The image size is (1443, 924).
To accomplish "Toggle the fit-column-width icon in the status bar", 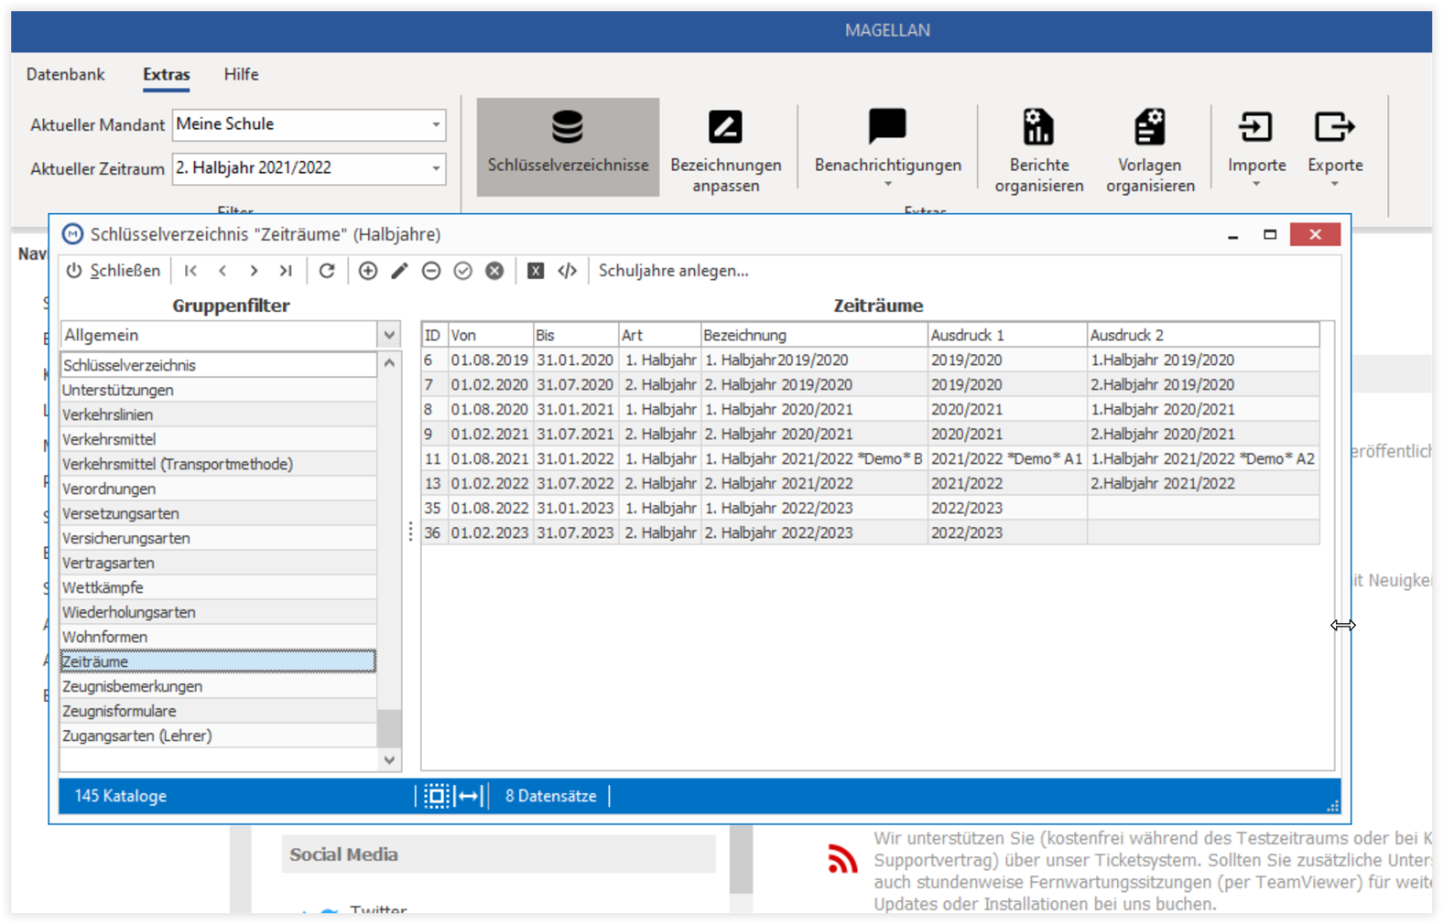I will 469,796.
